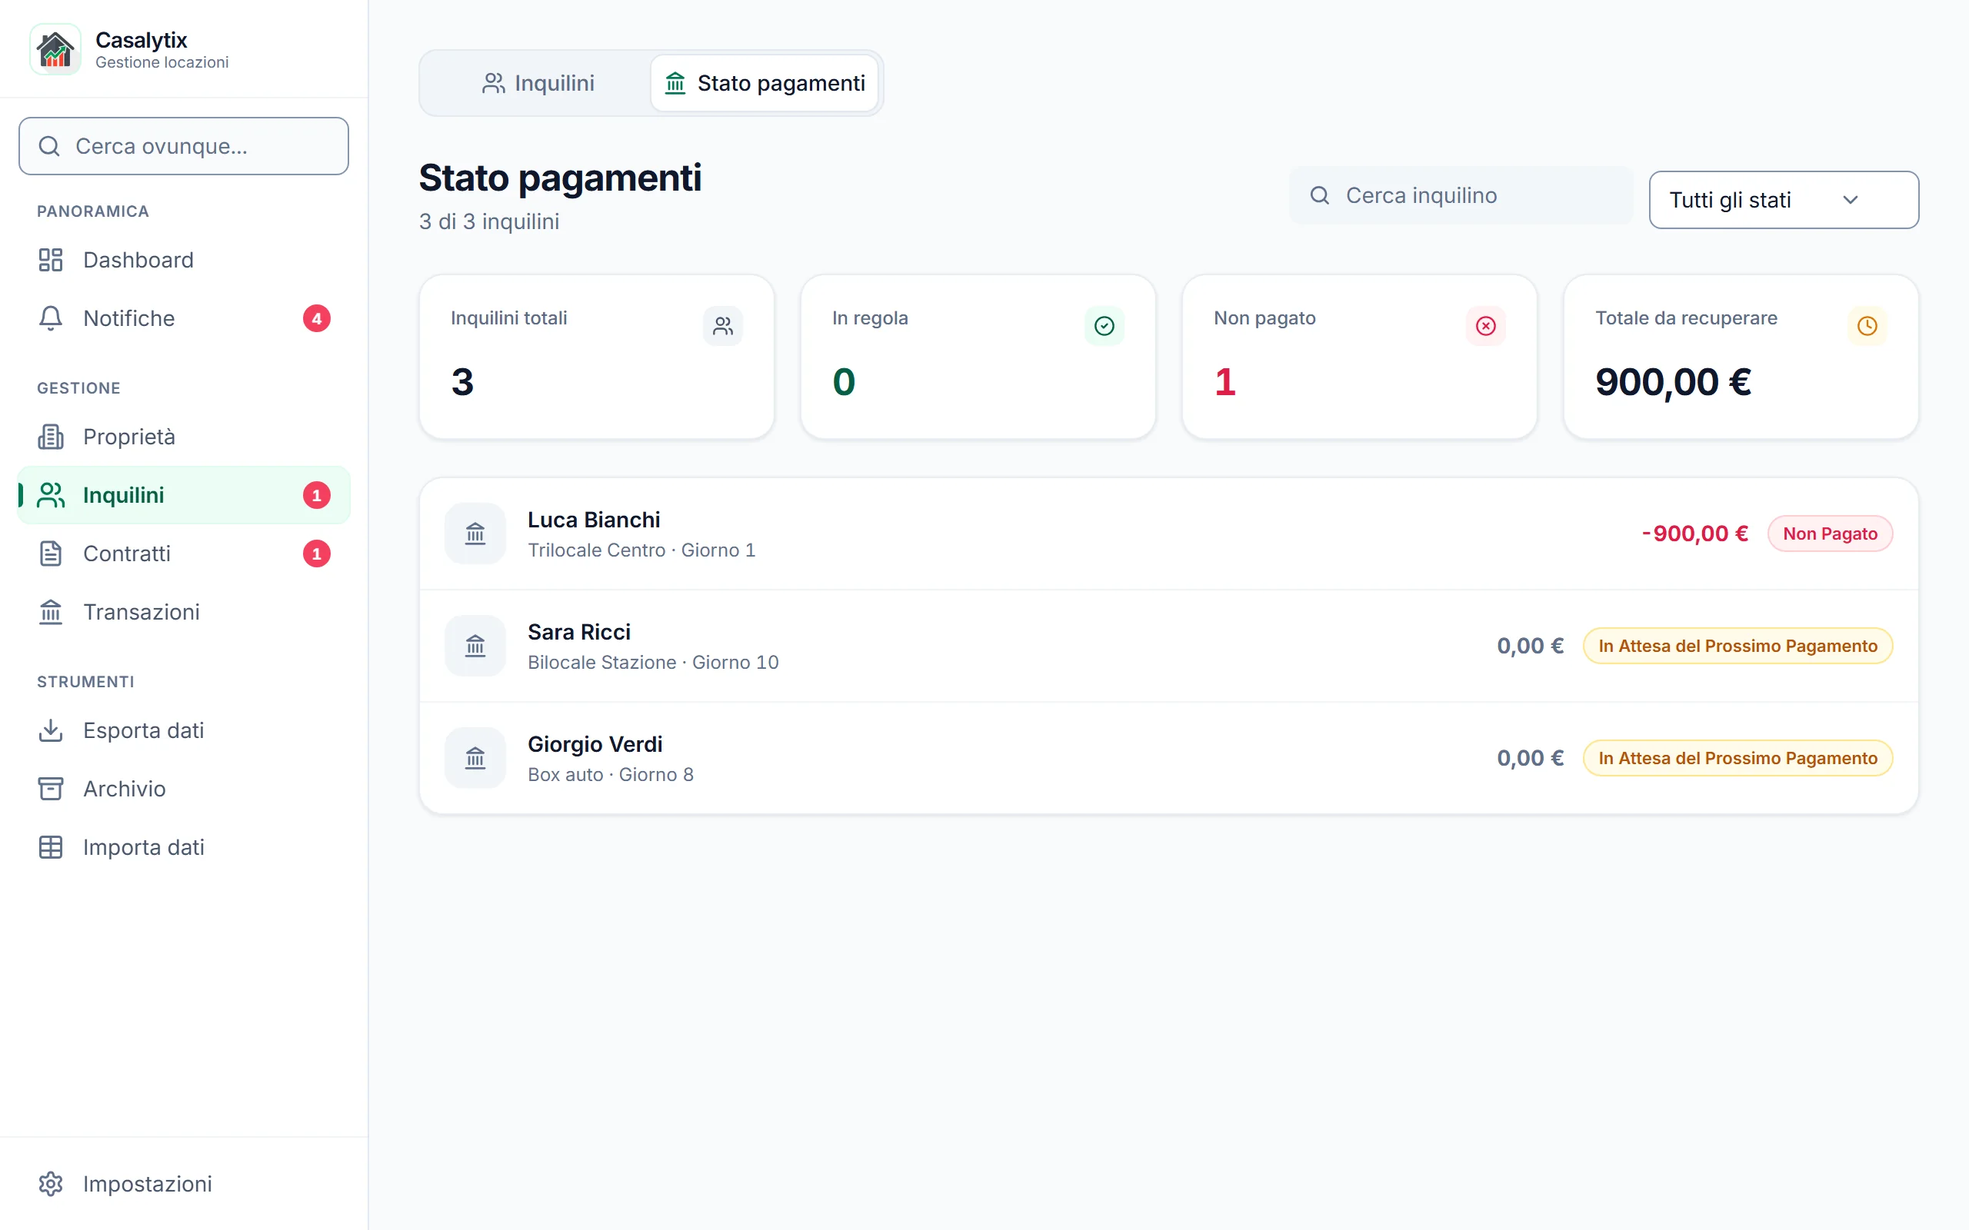Click the bank icon beside Giorgio Verdi
1969x1230 pixels.
pos(475,758)
